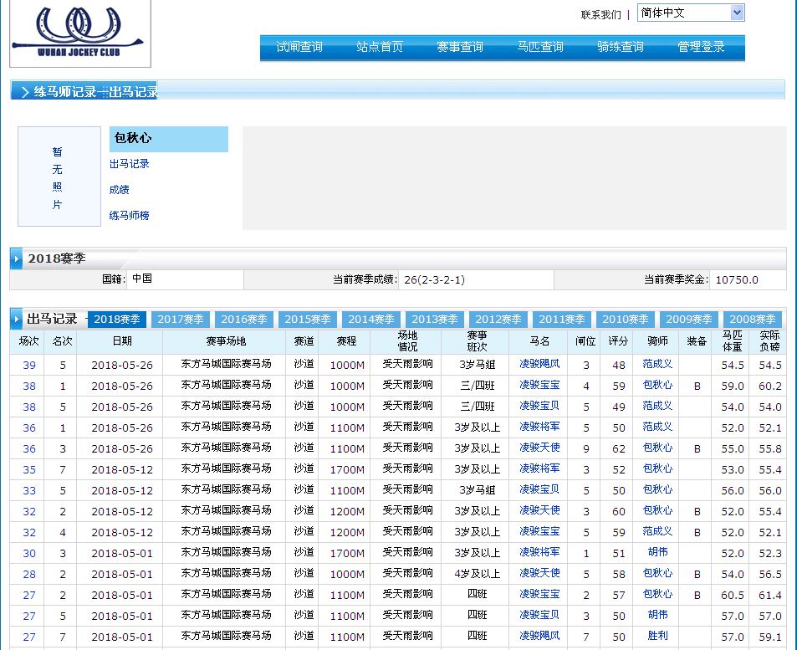Screen dimensions: 797x650
Task: Open 马匹查询 navigation menu
Action: click(x=540, y=47)
